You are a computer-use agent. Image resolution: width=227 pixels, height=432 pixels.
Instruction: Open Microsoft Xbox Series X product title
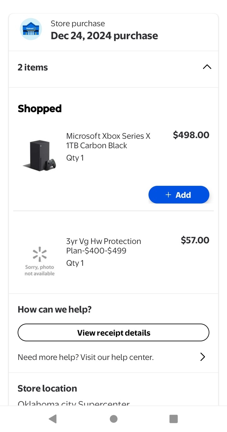(x=108, y=141)
